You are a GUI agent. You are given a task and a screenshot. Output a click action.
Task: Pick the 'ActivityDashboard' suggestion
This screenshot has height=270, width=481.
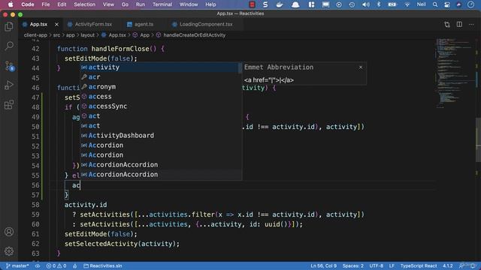pyautogui.click(x=159, y=136)
